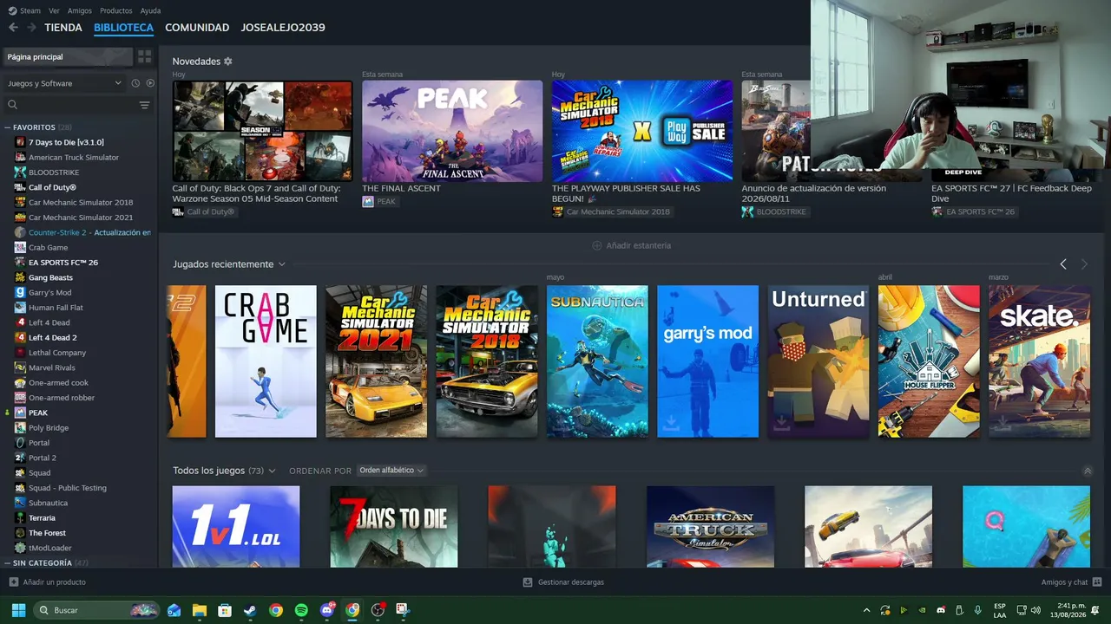
Task: Open House Flipper cover in recently played
Action: coord(929,361)
